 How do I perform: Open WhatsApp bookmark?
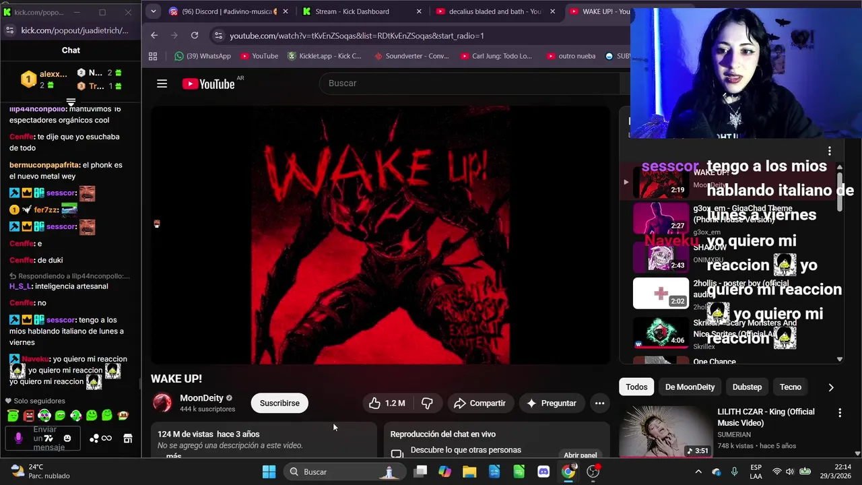tap(202, 56)
